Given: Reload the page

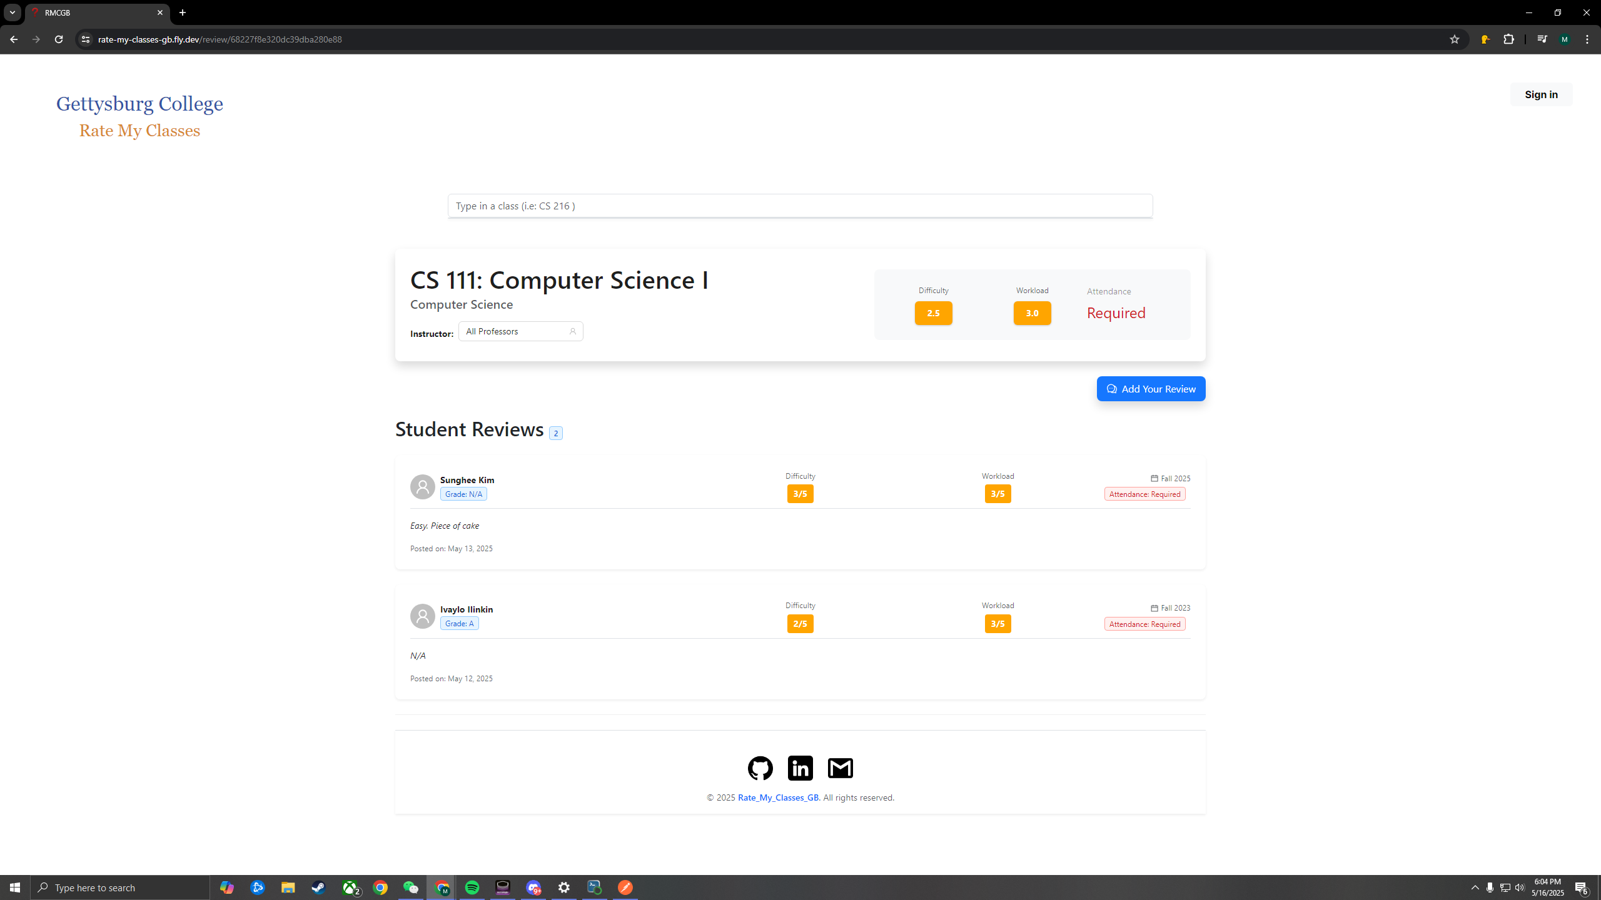Looking at the screenshot, I should (x=59, y=39).
